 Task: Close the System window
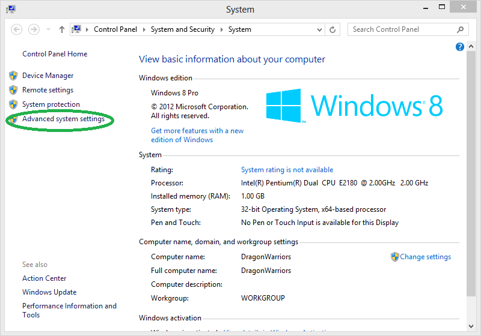pos(463,7)
